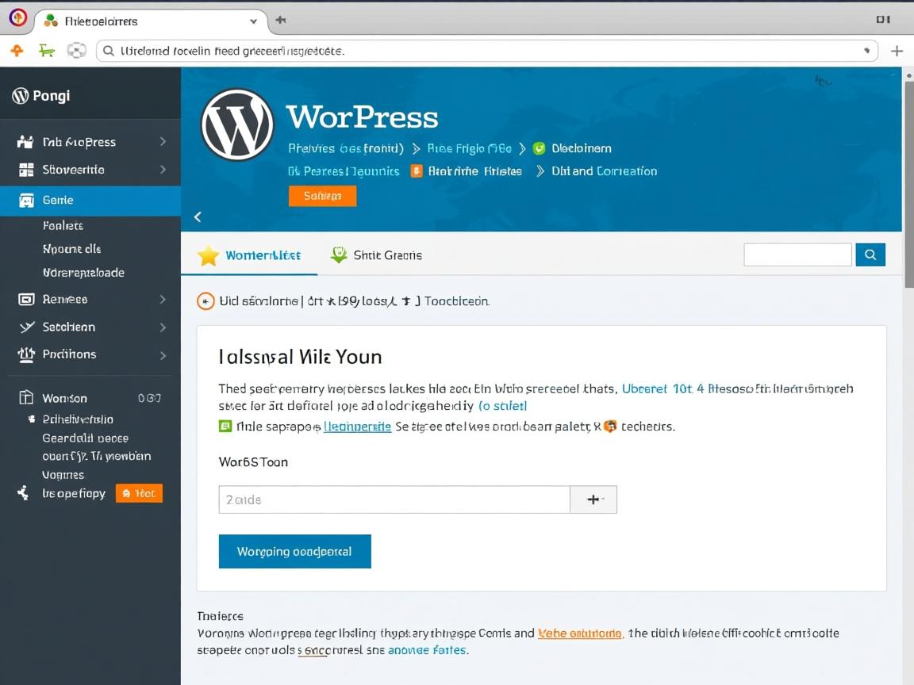Click the WordPress logo above the breadcrumbs
Image resolution: width=914 pixels, height=685 pixels.
click(237, 123)
